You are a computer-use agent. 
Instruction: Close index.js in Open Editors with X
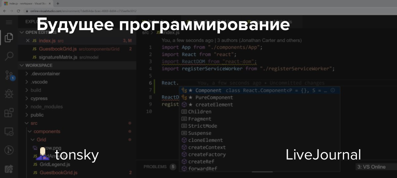point(28,41)
